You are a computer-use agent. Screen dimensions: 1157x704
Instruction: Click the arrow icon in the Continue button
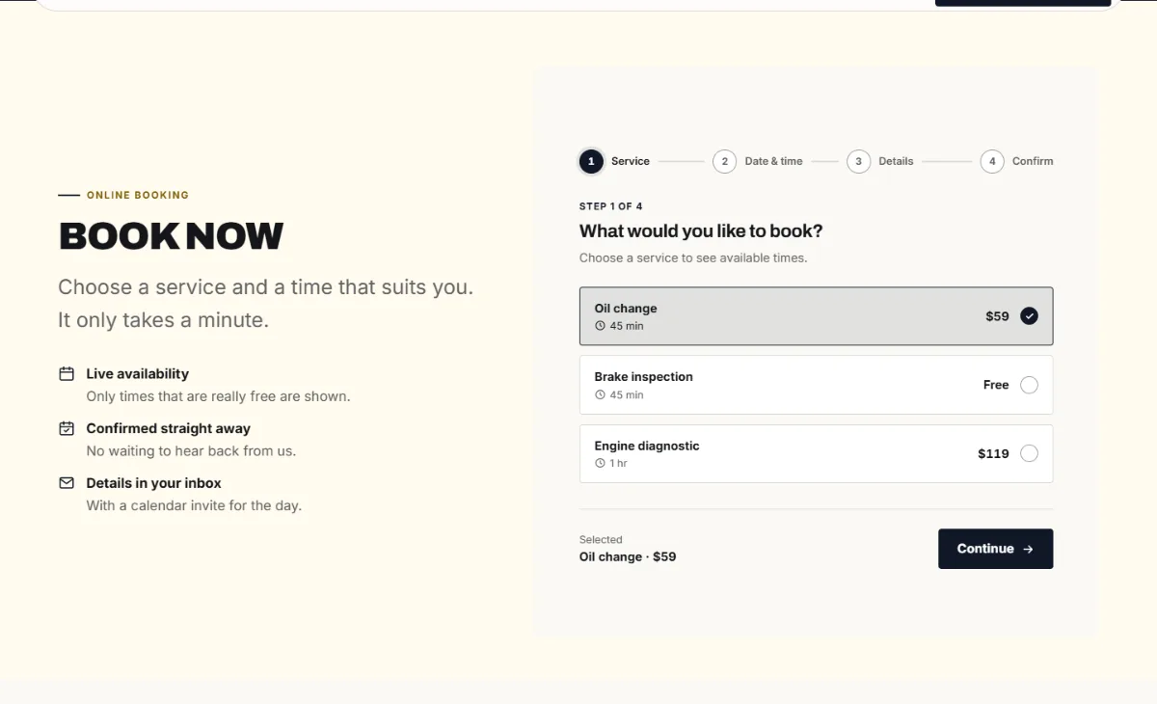1028,549
